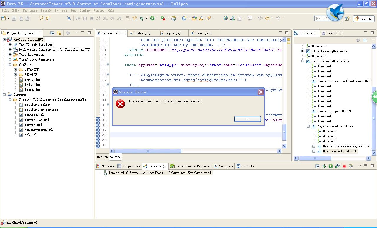Click the Run Last Tool icon with red toolbox

[163, 18]
